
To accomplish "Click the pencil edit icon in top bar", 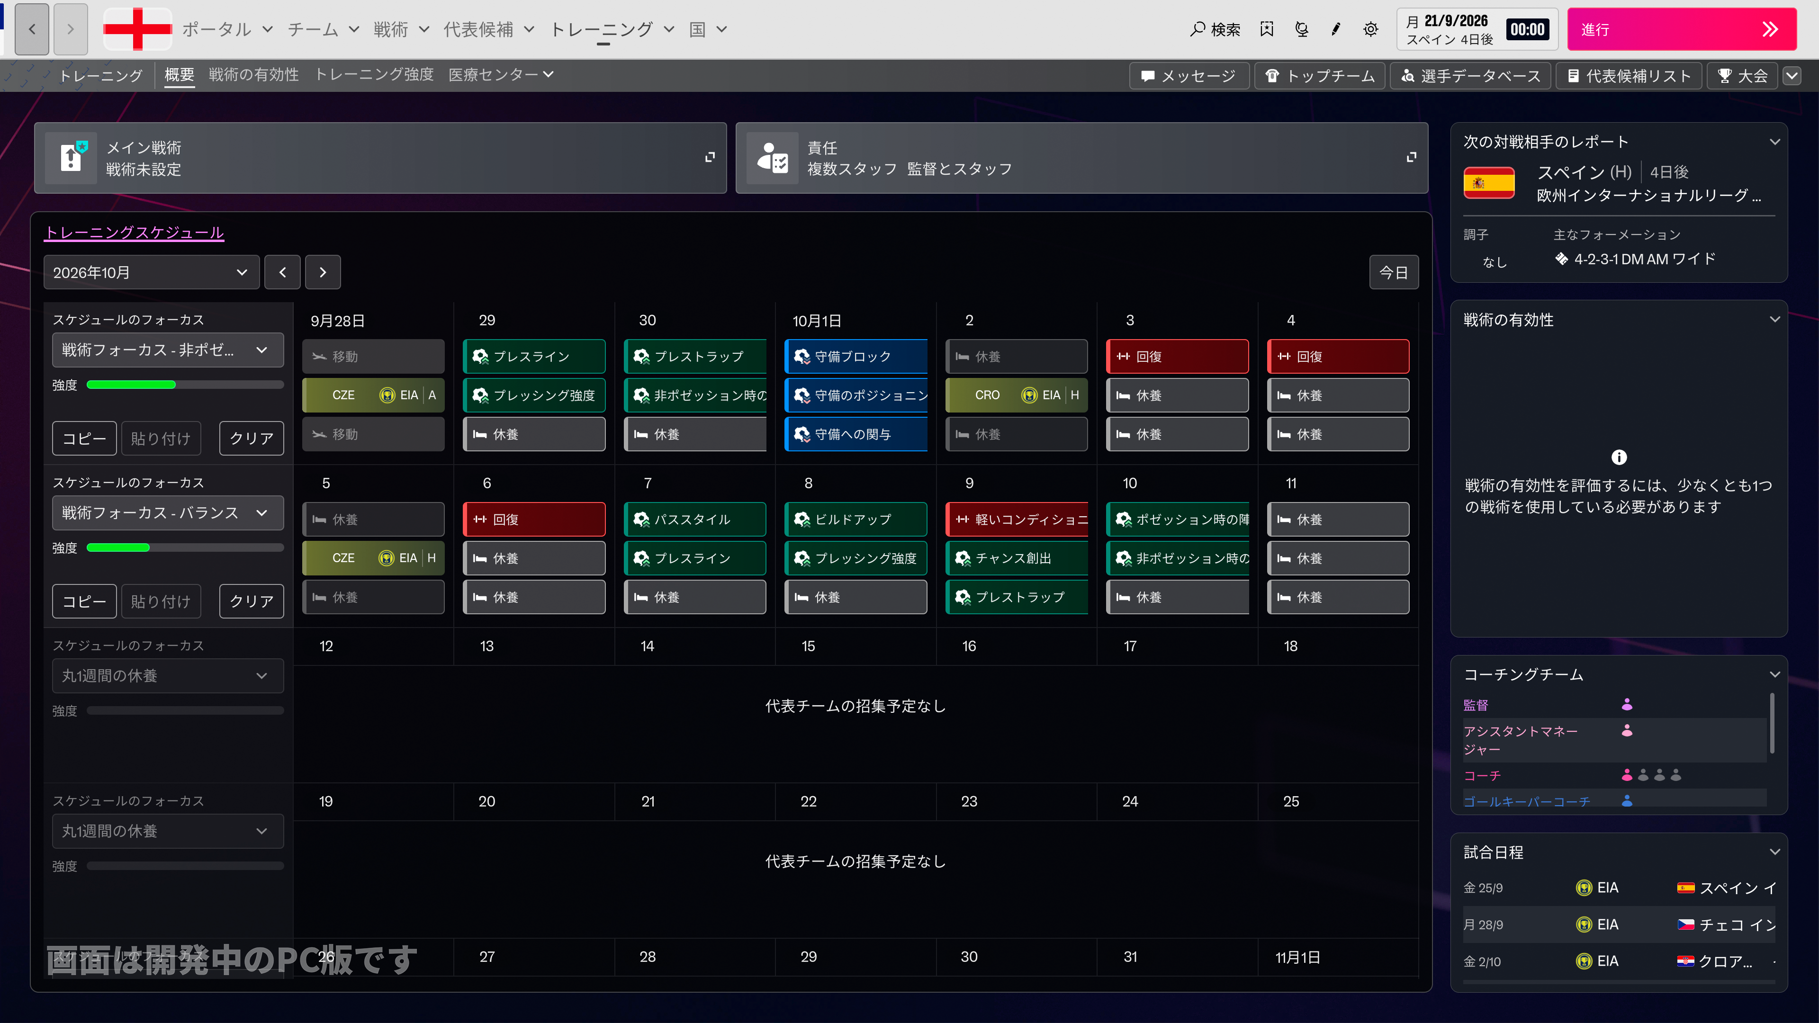I will pos(1336,29).
